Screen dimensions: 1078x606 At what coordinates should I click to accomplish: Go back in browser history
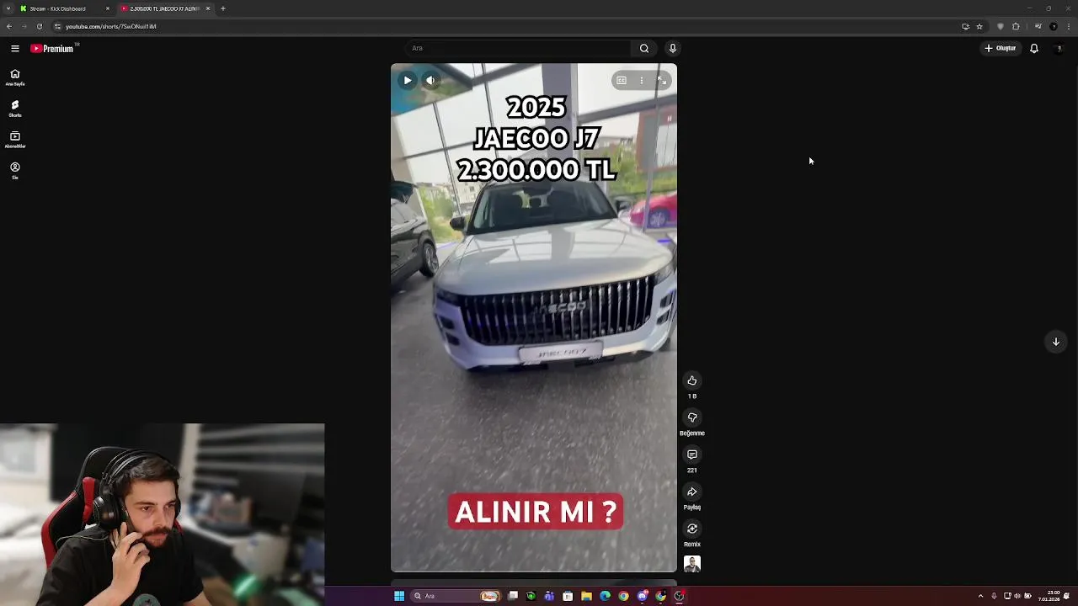(9, 26)
